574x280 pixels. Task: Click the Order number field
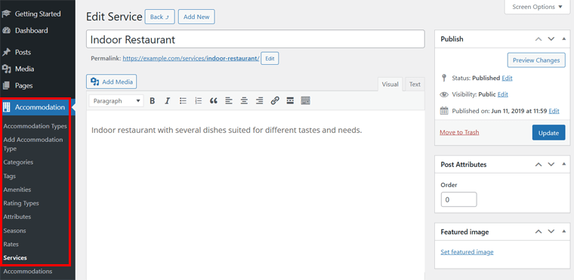(459, 200)
